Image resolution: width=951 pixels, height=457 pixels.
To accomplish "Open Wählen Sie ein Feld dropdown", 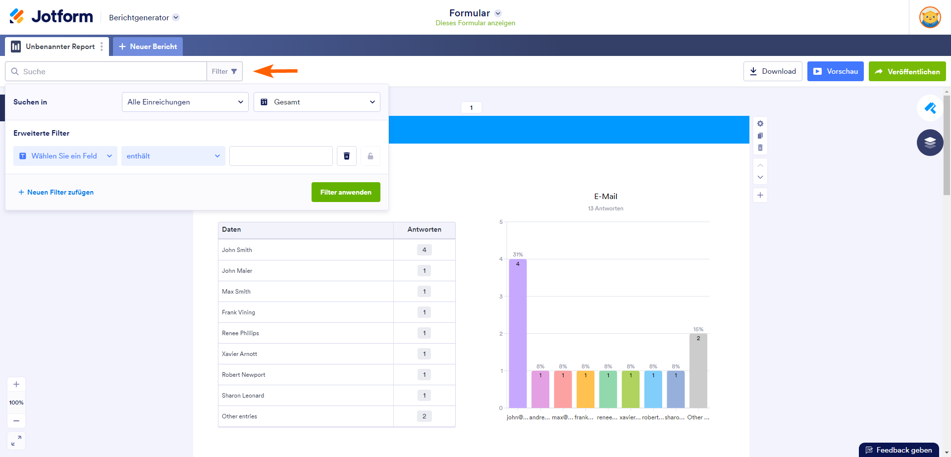I will (65, 156).
